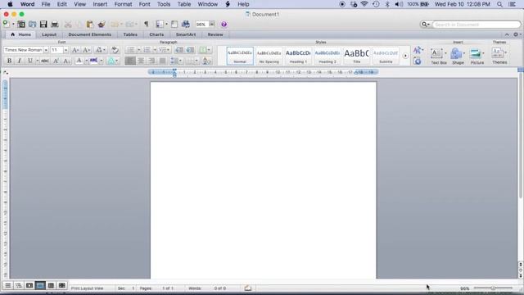Click the text highlight color button
524x295 pixels.
(93, 61)
